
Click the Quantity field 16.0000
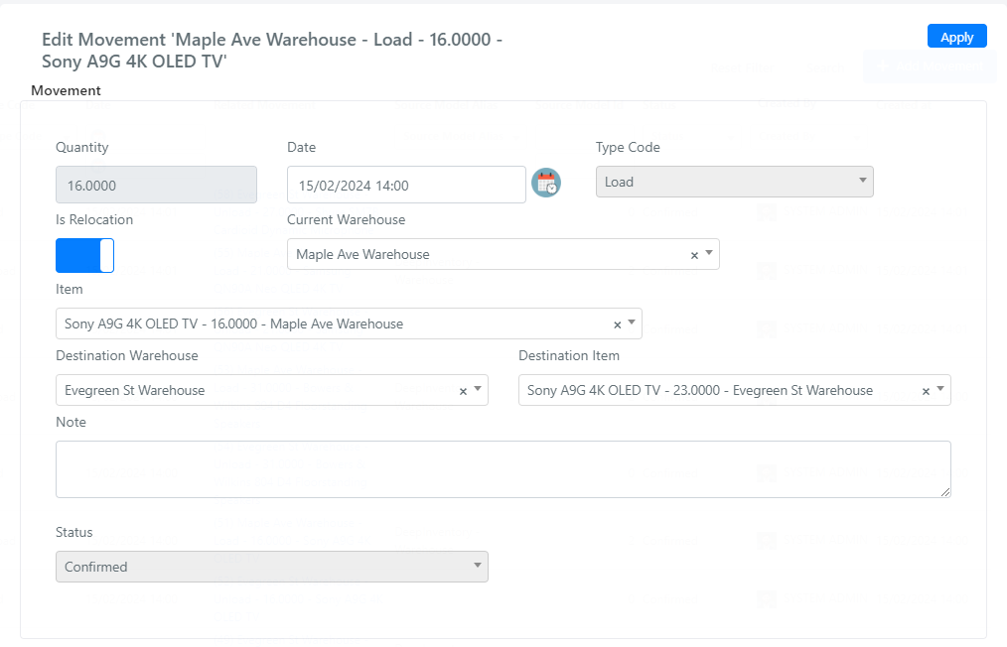[x=156, y=185]
